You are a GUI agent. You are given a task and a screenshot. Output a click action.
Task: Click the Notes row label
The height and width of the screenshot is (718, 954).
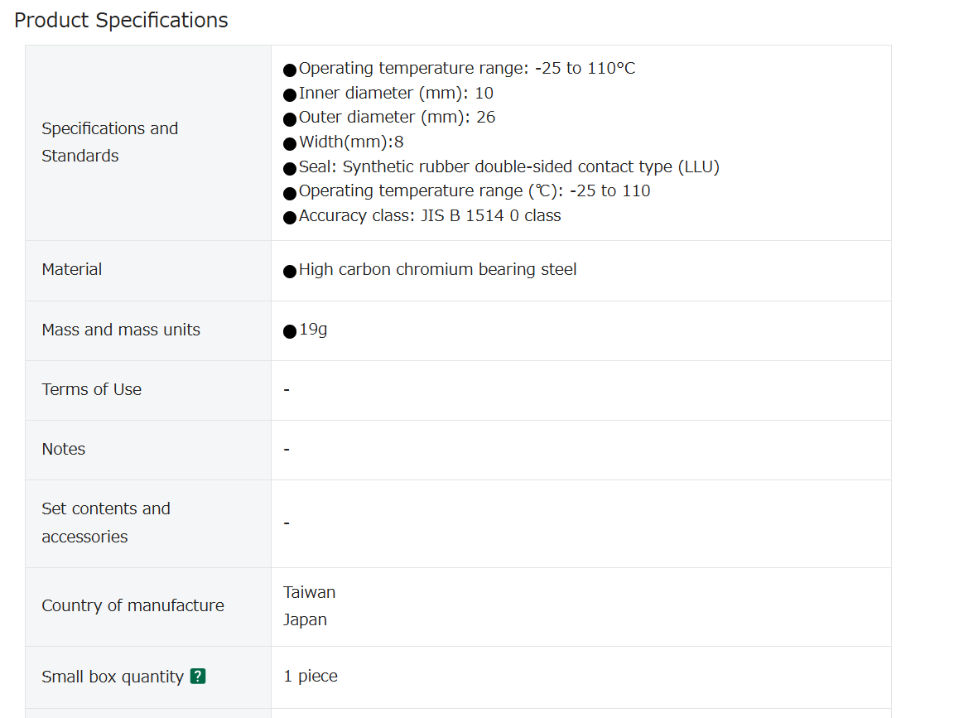pos(63,449)
